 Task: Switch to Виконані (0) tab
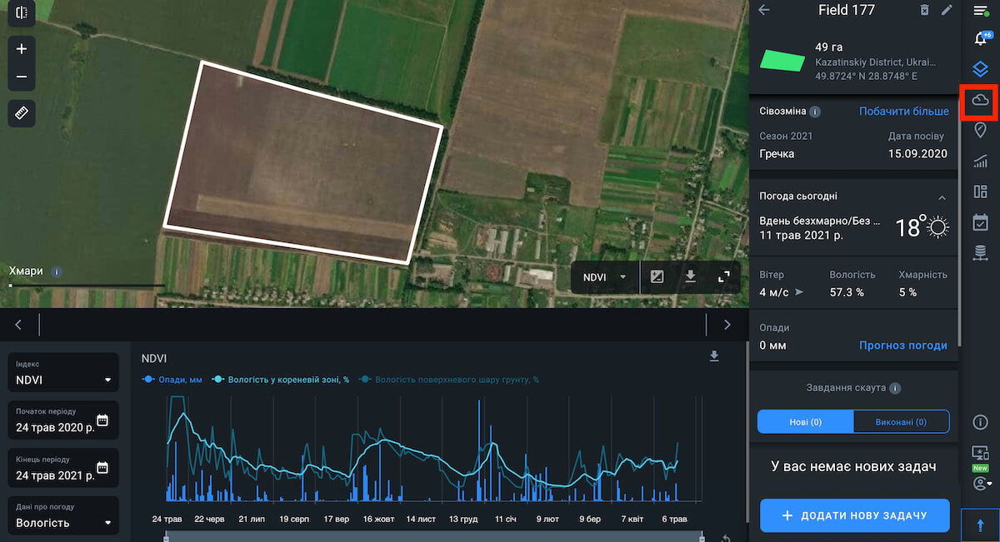pos(901,422)
